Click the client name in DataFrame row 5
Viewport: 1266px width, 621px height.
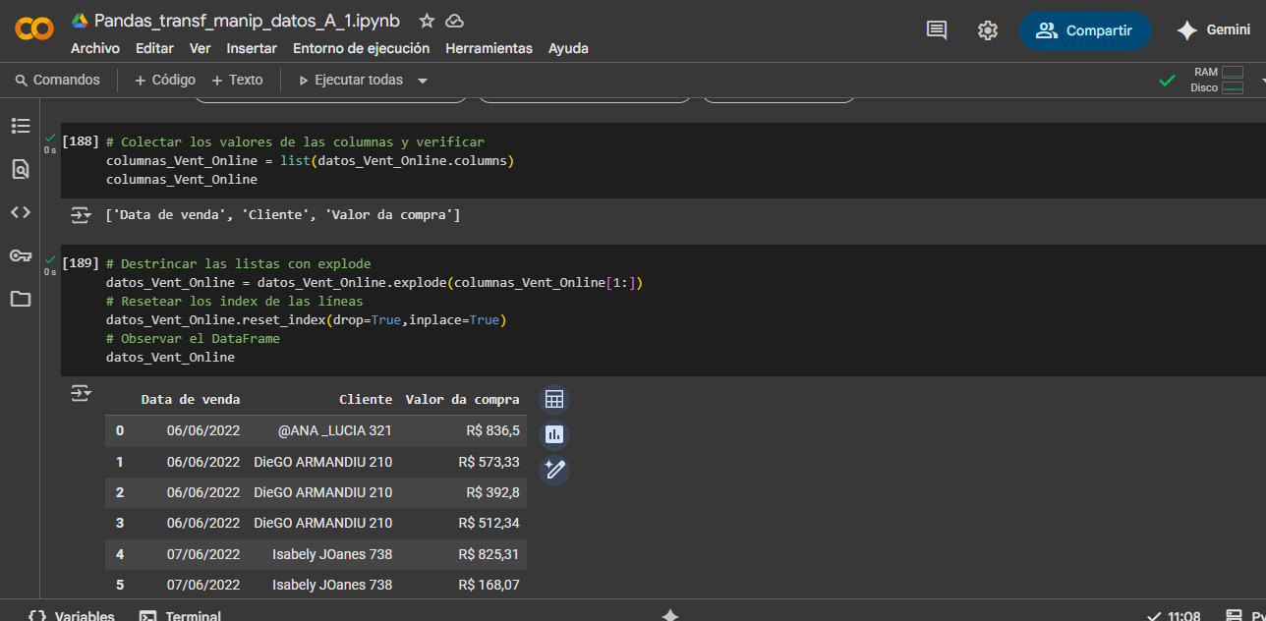click(332, 585)
